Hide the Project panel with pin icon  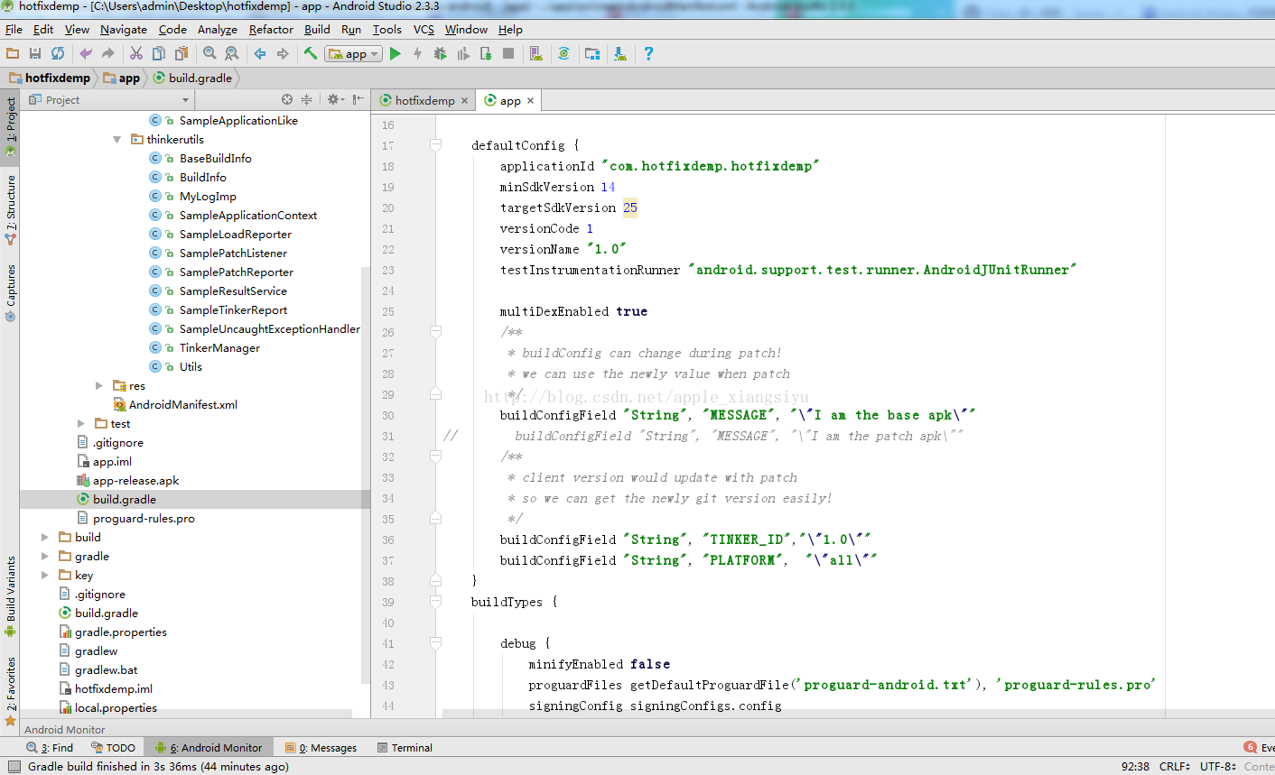pyautogui.click(x=358, y=99)
